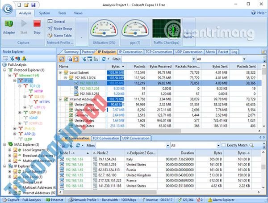Select the Matrix tab
This screenshot has height=203, width=268.
pos(211,52)
